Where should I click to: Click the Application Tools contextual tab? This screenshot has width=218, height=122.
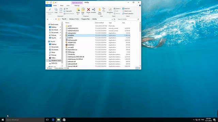click(77, 3)
